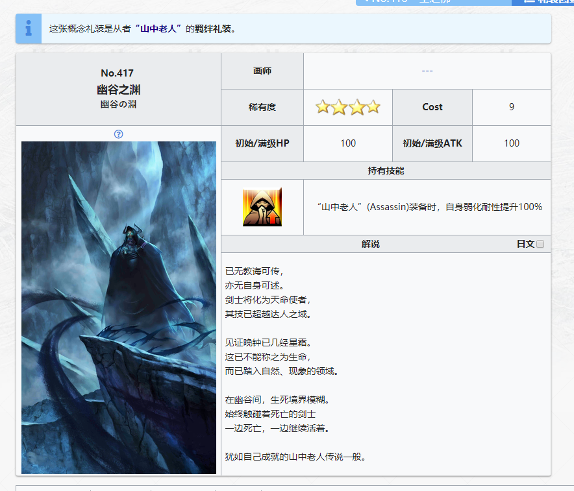Open the 幽谷之渊 card artwork image
The image size is (574, 491).
coord(119,307)
